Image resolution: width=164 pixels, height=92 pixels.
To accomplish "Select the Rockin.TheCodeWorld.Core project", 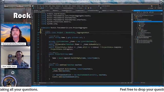I will click(143, 19).
